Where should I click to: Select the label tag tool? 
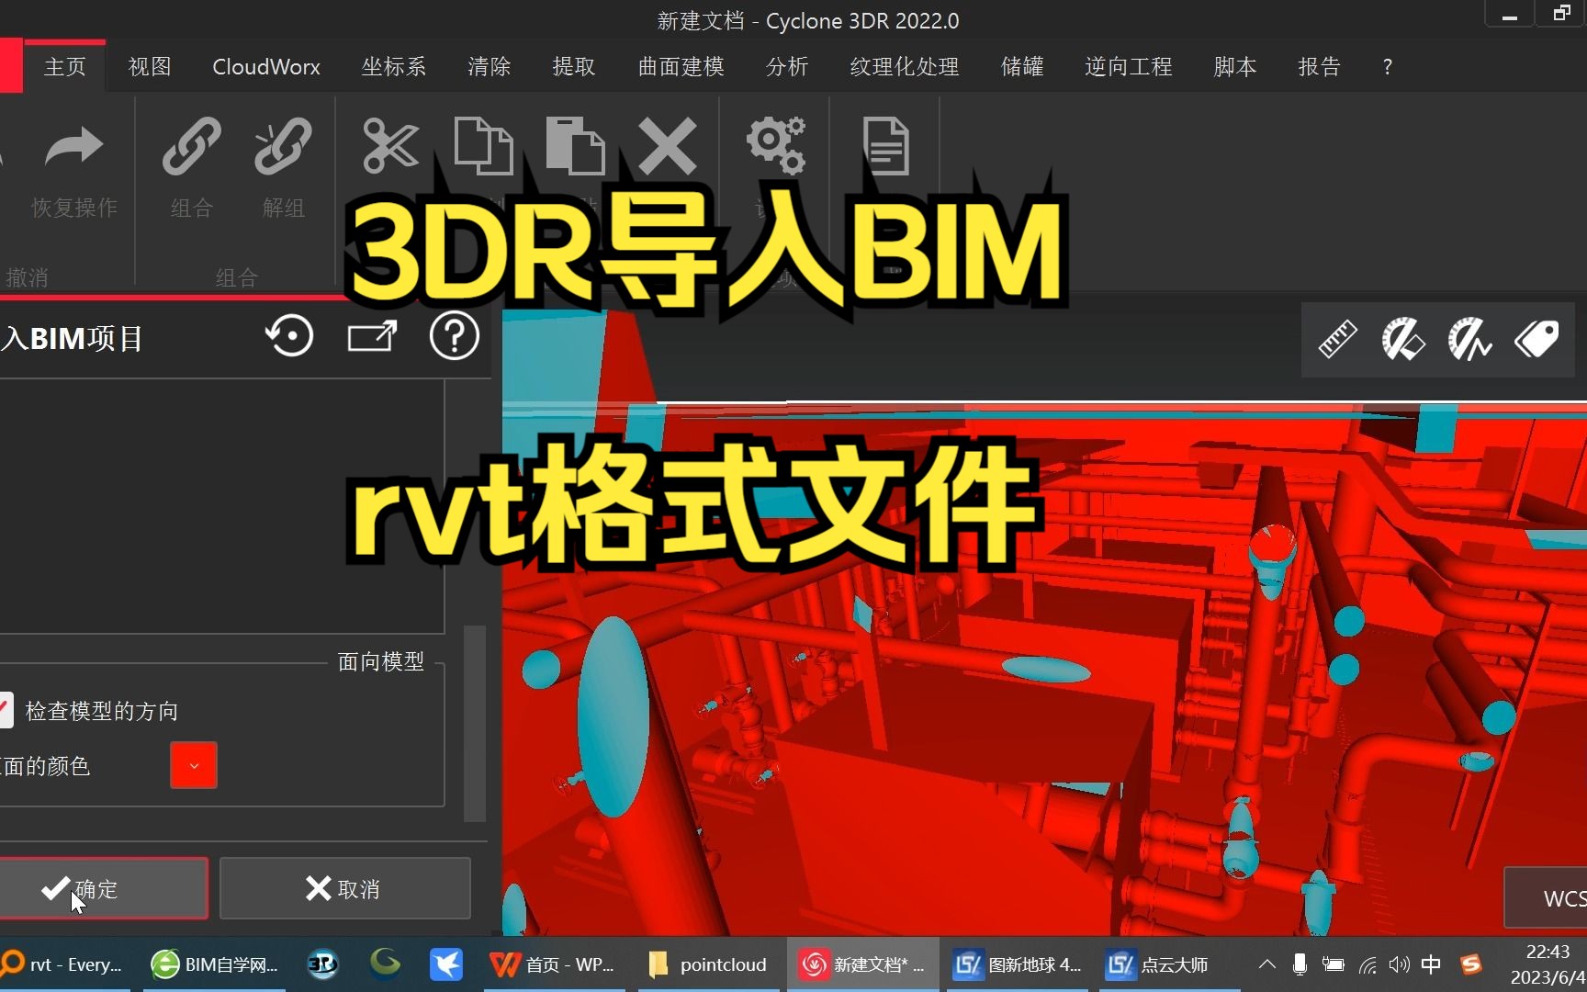[1536, 339]
